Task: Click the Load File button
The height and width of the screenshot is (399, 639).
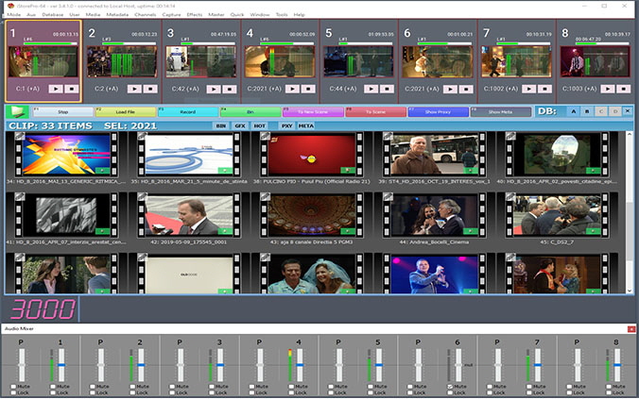Action: (126, 112)
